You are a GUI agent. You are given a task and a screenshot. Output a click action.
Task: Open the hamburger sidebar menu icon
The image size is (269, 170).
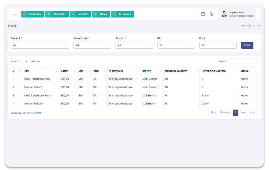tap(15, 14)
